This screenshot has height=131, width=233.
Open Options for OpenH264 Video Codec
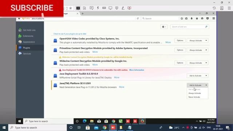180,40
